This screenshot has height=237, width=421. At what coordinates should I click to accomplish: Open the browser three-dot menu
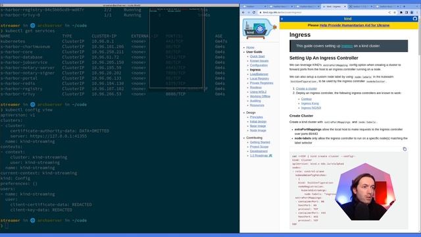(x=417, y=13)
